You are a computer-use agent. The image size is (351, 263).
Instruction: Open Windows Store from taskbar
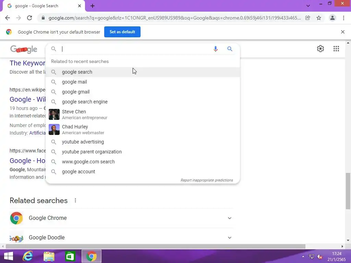point(70,256)
